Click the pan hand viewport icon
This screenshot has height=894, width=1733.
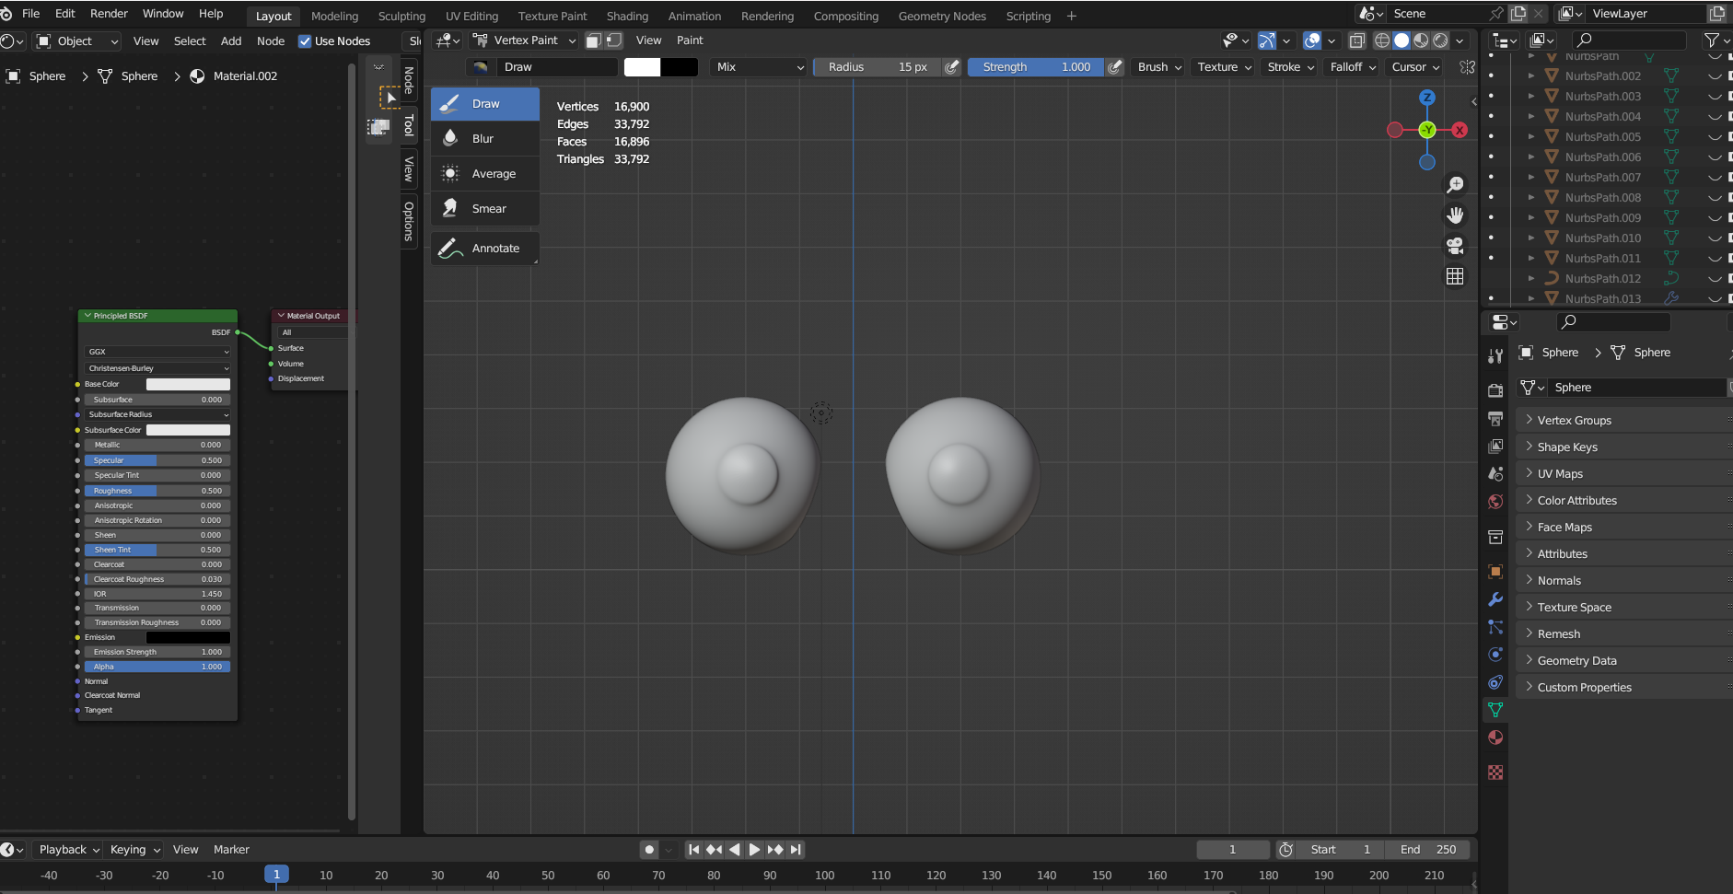(x=1455, y=215)
